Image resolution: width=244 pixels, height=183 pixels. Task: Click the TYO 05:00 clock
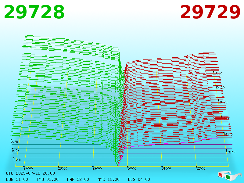tap(48, 179)
